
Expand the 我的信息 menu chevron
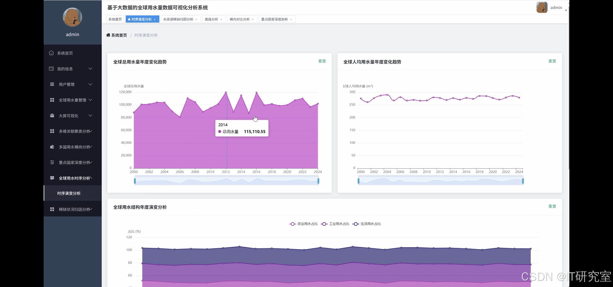coord(90,69)
